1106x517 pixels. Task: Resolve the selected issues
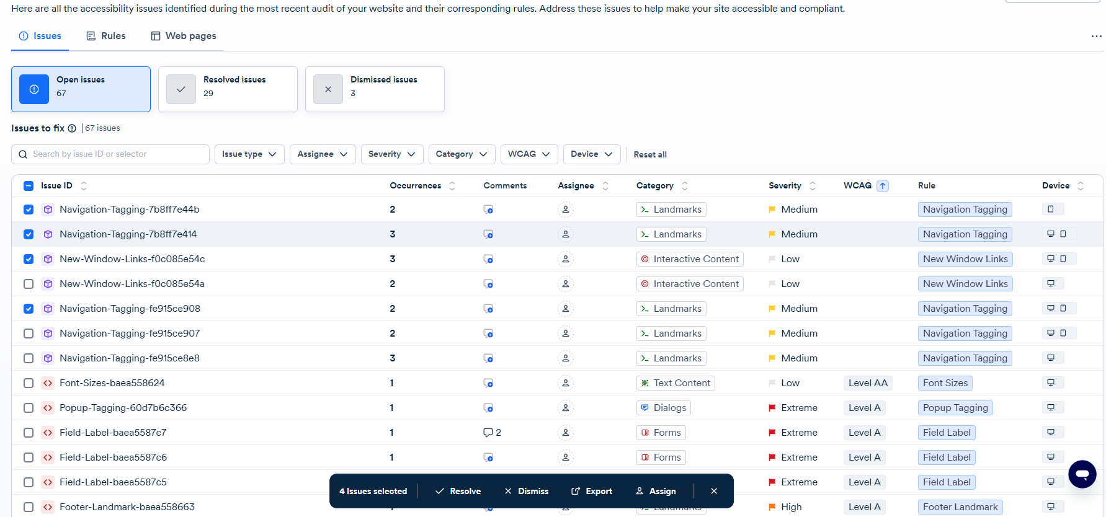(458, 491)
